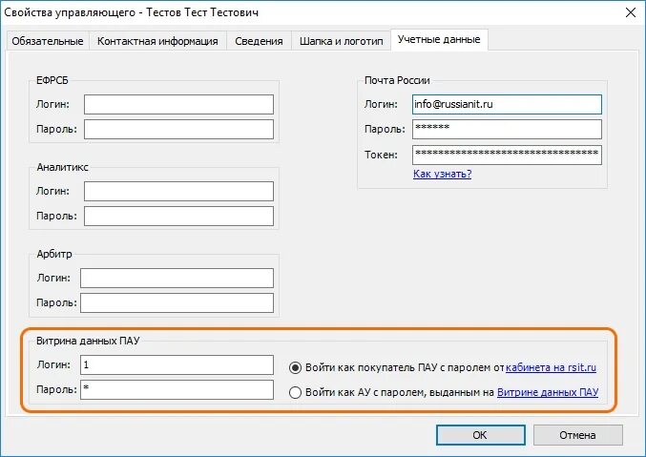Select login as покупатель ПАУ radio button

coord(295,367)
